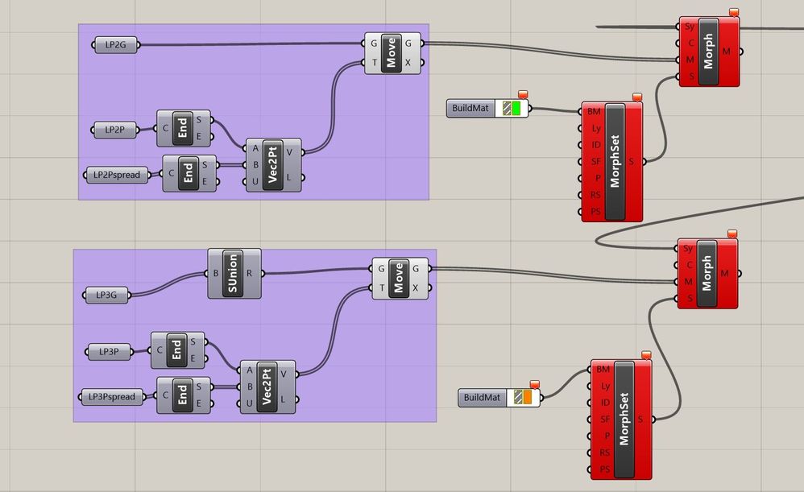Click the Ly input on the upper MorphSet

click(596, 129)
